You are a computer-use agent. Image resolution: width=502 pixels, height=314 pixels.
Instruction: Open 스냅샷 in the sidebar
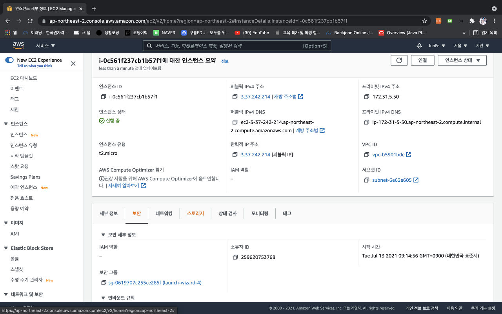pyautogui.click(x=17, y=269)
